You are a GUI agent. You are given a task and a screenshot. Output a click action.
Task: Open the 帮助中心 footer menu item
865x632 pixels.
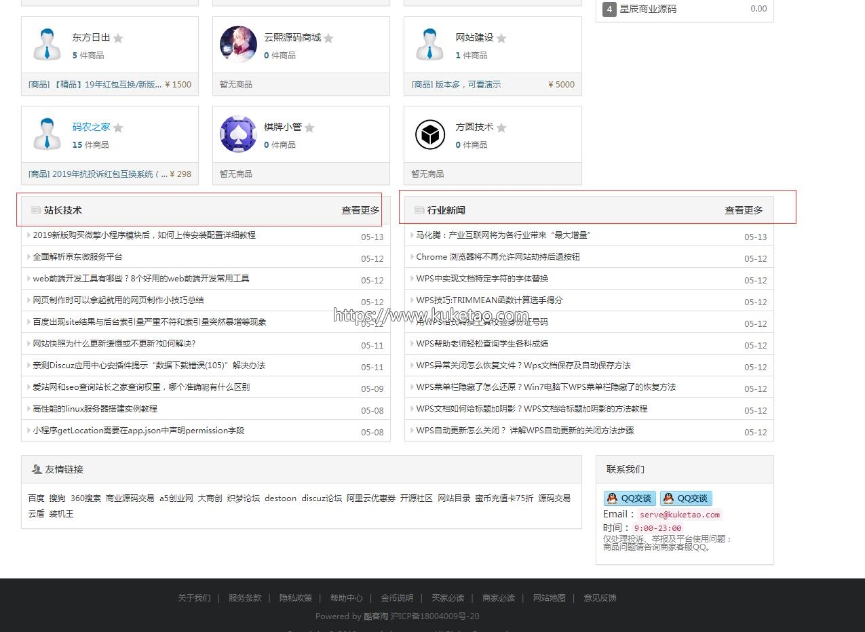click(x=346, y=598)
